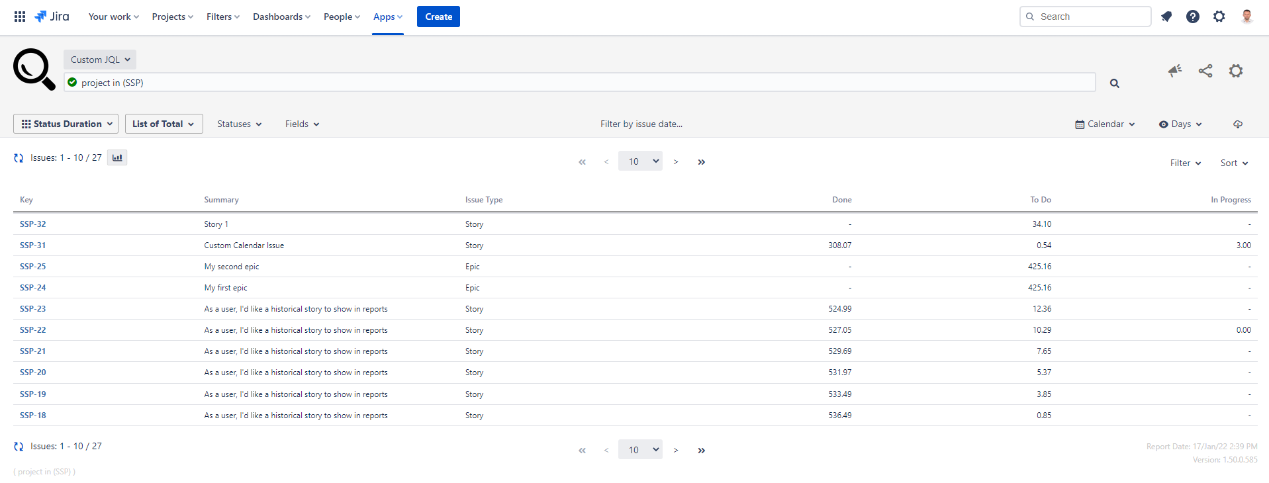Expand the Calendar dropdown

[x=1105, y=124]
